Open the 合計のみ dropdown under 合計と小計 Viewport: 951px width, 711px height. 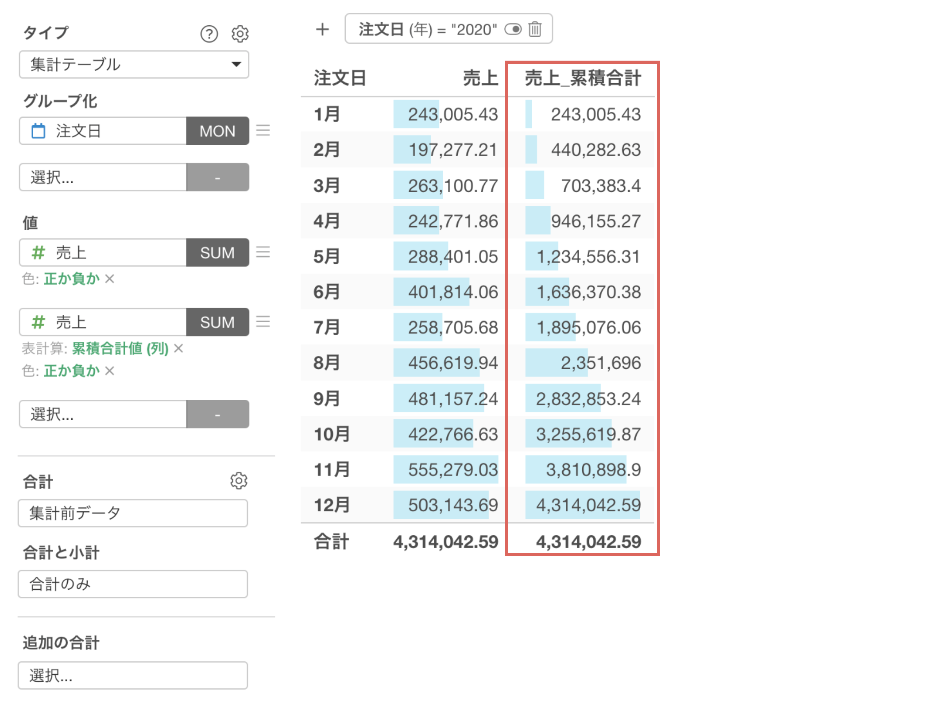(x=133, y=584)
